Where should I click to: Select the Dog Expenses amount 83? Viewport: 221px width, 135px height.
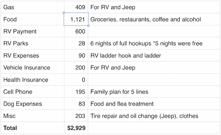coord(76,104)
